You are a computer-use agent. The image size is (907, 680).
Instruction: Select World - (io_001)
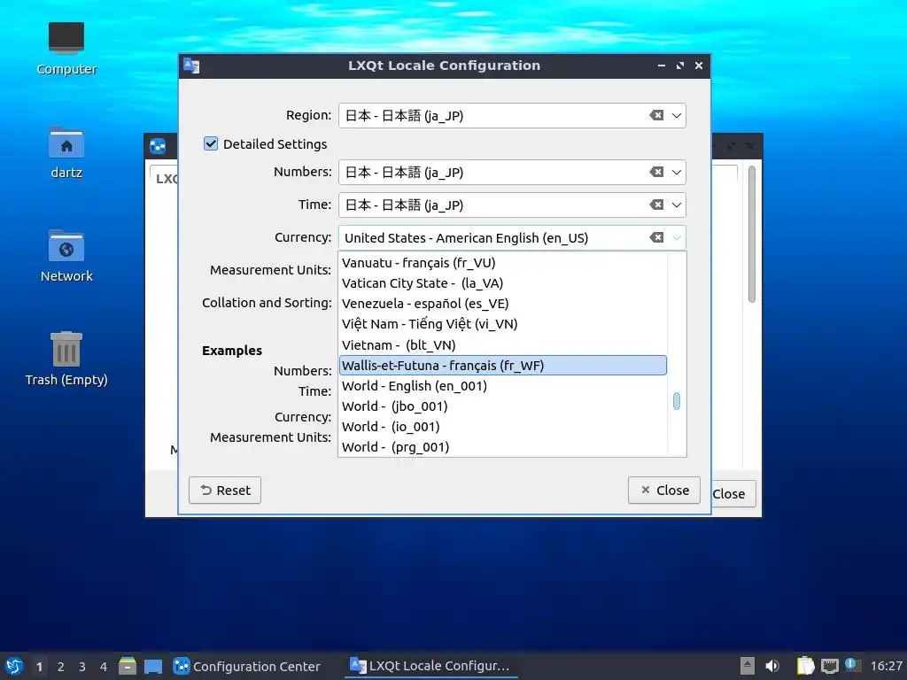503,426
